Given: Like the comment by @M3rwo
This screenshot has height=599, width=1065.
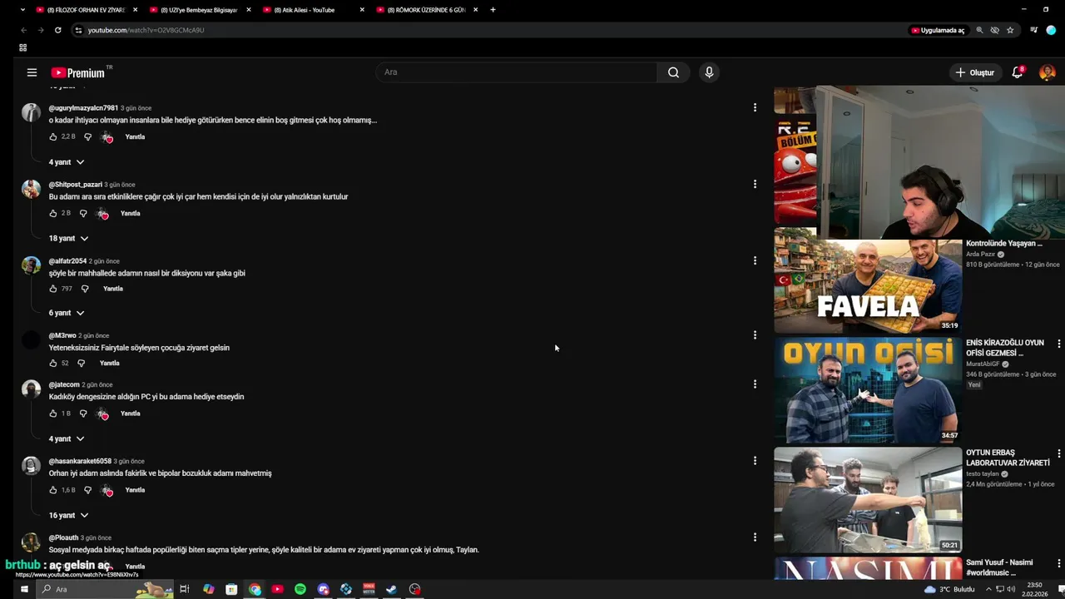Looking at the screenshot, I should tap(53, 363).
